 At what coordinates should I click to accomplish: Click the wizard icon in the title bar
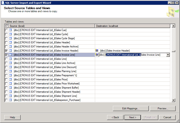tap(3, 3)
